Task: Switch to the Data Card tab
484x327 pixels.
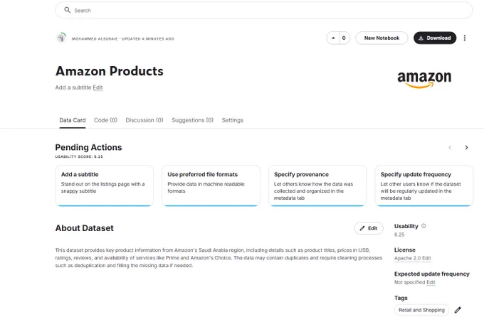Action: click(73, 120)
